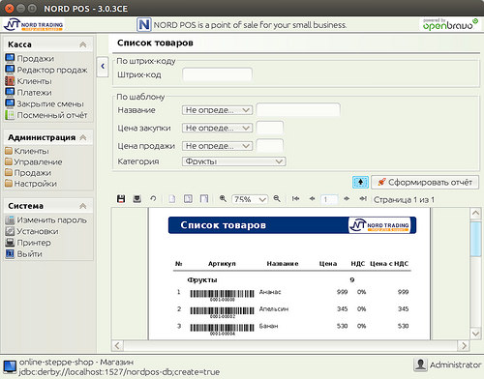Viewport: 484px width, 379px height.
Task: Jump to the first report page
Action: click(x=295, y=199)
